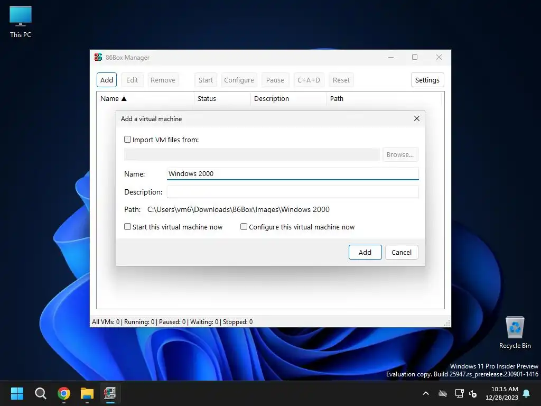Close the Add a virtual machine dialog

click(417, 118)
